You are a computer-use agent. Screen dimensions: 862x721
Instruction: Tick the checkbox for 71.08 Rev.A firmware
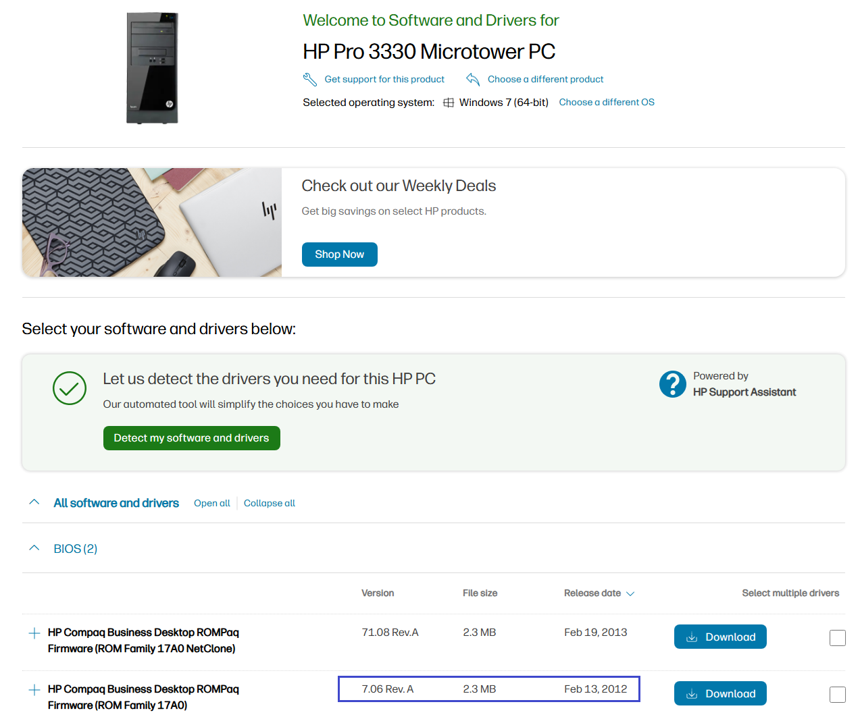click(x=838, y=637)
